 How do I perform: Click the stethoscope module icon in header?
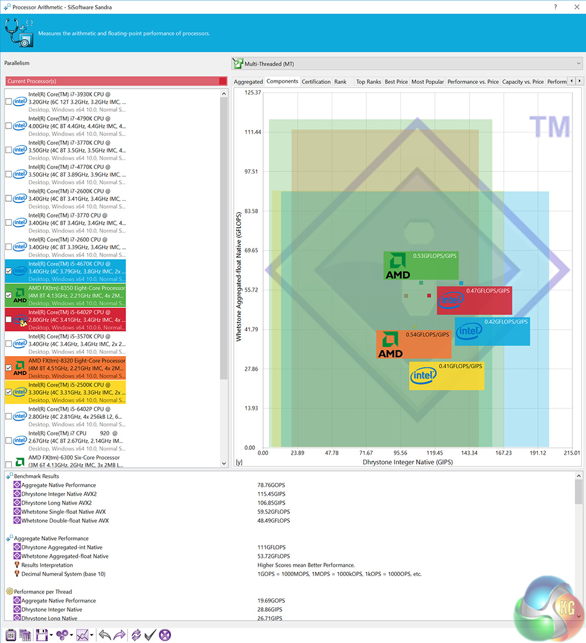pyautogui.click(x=18, y=32)
